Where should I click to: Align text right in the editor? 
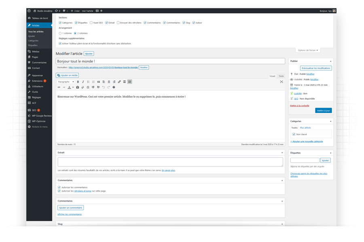(x=114, y=82)
